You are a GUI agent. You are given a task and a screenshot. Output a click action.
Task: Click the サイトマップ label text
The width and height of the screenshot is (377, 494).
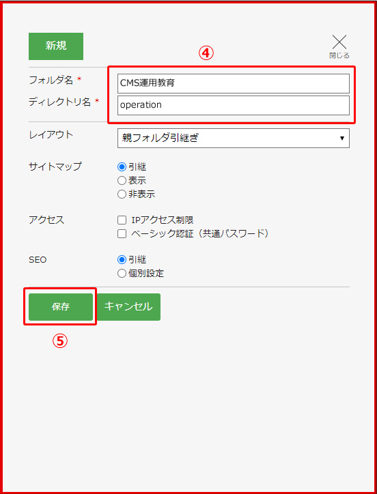coord(55,166)
